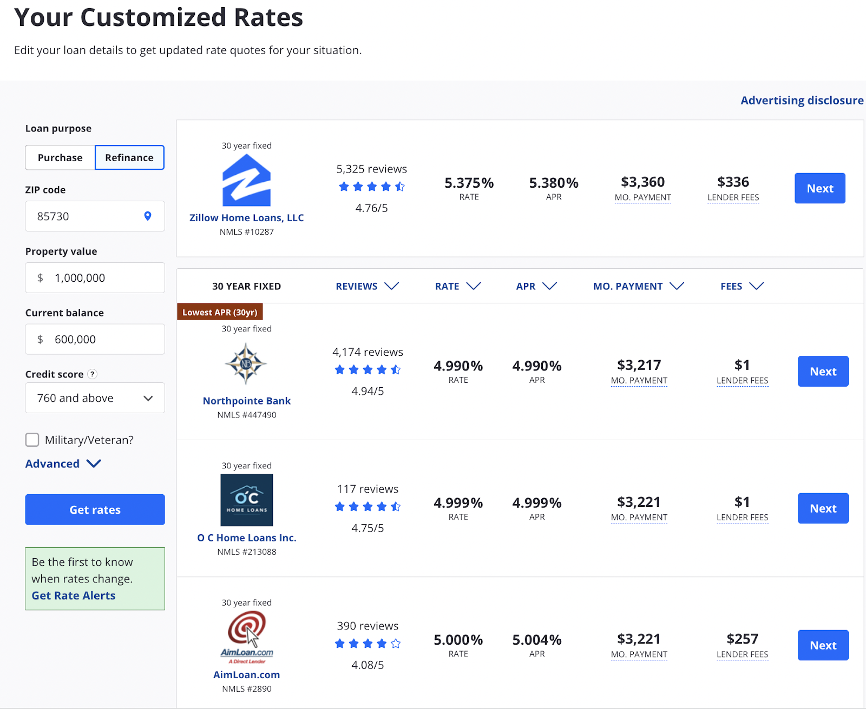Click the Lowest APR (30yr) badge
Screen dimensions: 866x709
tap(220, 312)
